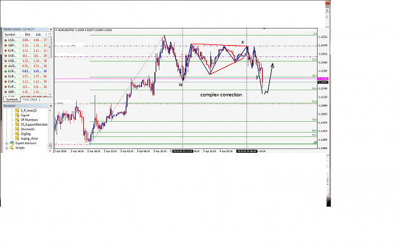Select the USD row with bid 0.99
The height and width of the screenshot is (248, 397).
[25, 40]
